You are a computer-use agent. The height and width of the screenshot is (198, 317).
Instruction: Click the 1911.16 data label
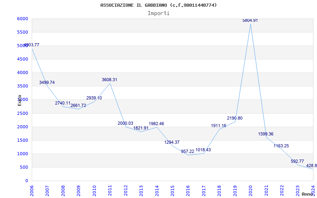click(x=219, y=126)
